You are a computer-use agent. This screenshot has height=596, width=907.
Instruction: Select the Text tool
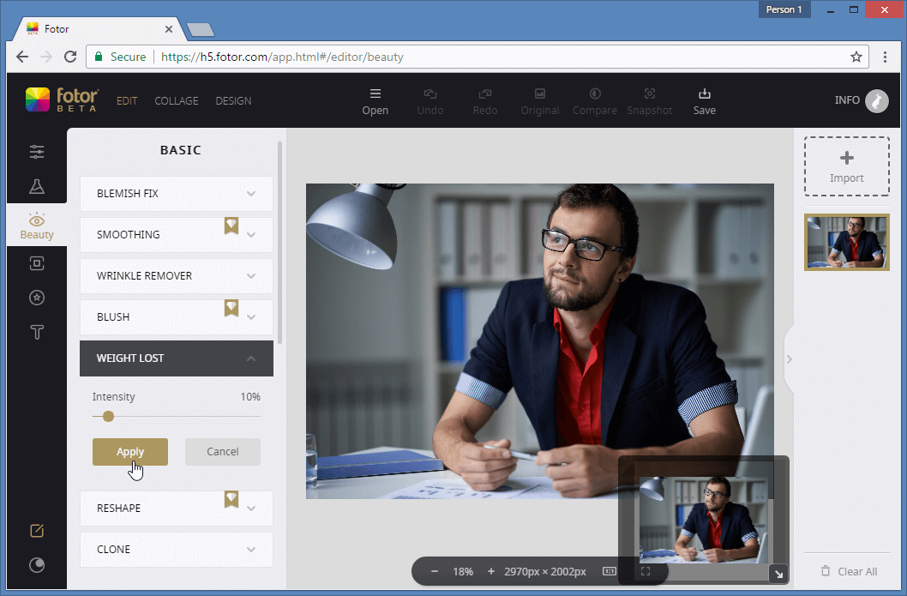pyautogui.click(x=37, y=333)
